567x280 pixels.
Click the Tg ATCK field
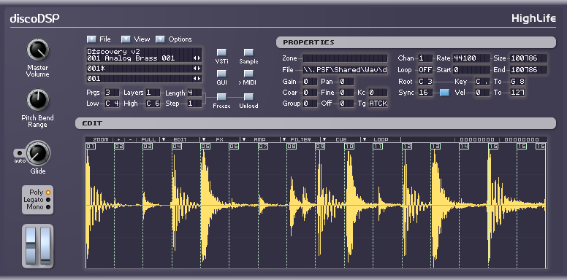click(378, 104)
